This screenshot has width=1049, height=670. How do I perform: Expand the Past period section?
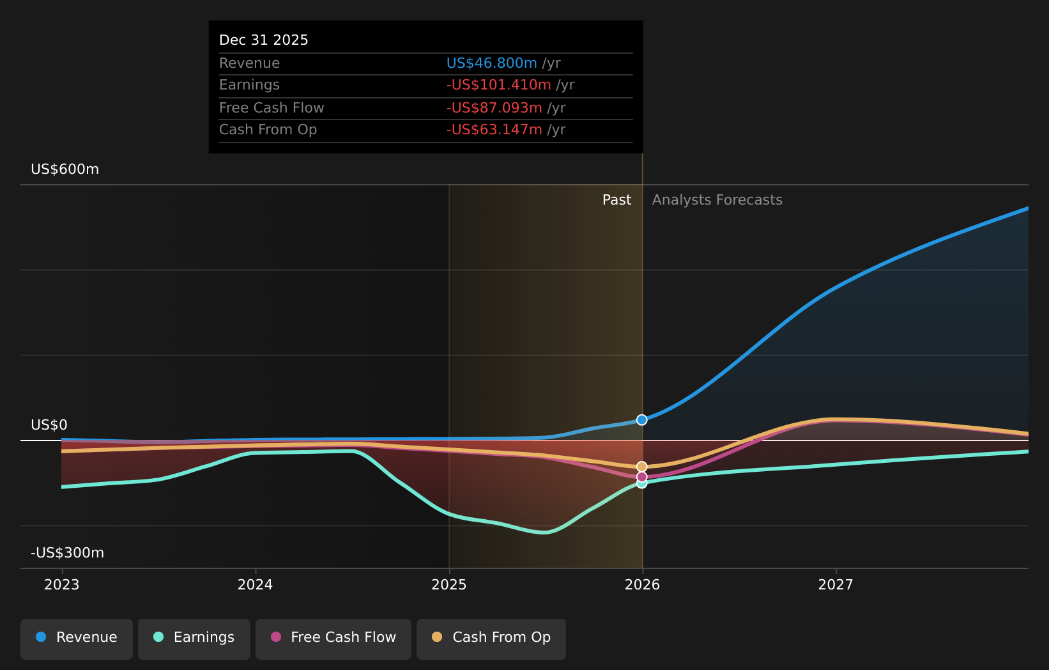point(616,199)
